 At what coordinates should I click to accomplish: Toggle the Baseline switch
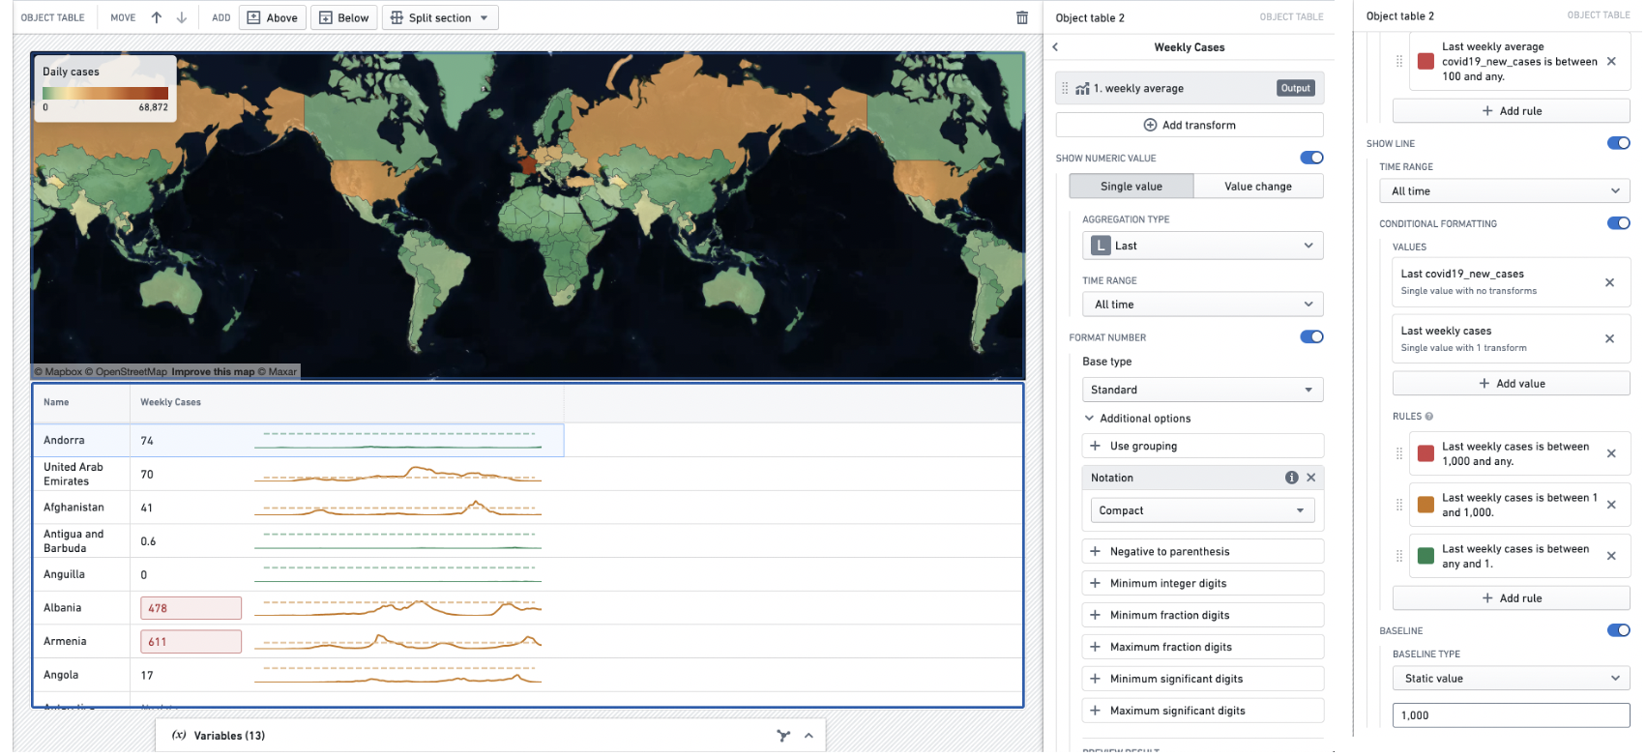click(1619, 630)
